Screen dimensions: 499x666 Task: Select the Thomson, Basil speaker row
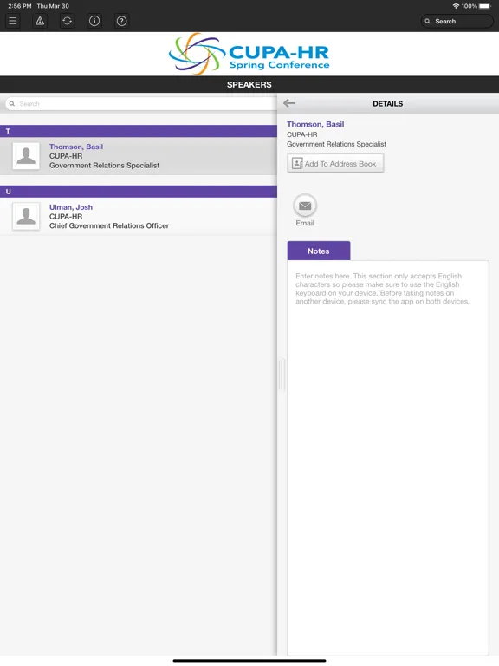click(139, 156)
